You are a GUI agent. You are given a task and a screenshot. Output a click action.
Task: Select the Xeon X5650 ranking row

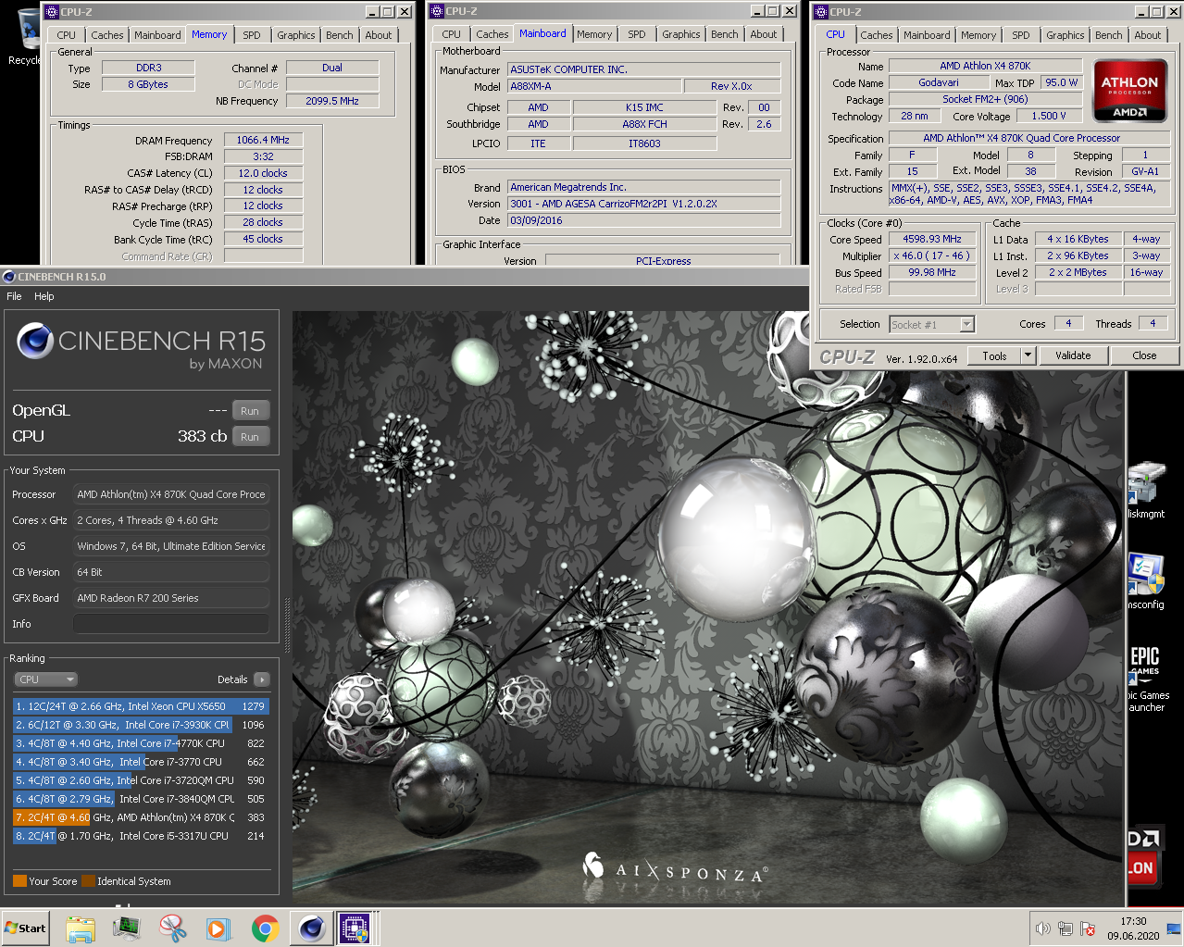click(141, 706)
